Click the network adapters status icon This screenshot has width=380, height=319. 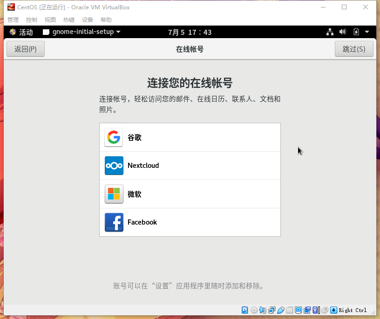tap(272, 310)
